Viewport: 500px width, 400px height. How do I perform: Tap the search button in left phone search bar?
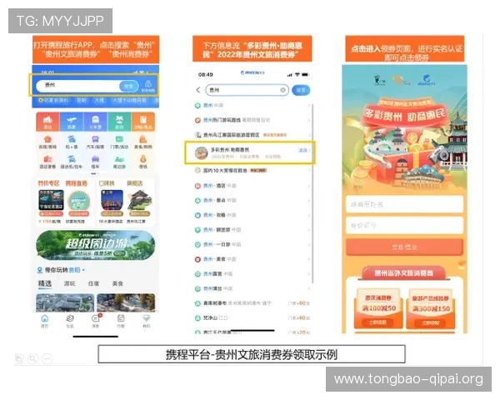click(x=129, y=86)
